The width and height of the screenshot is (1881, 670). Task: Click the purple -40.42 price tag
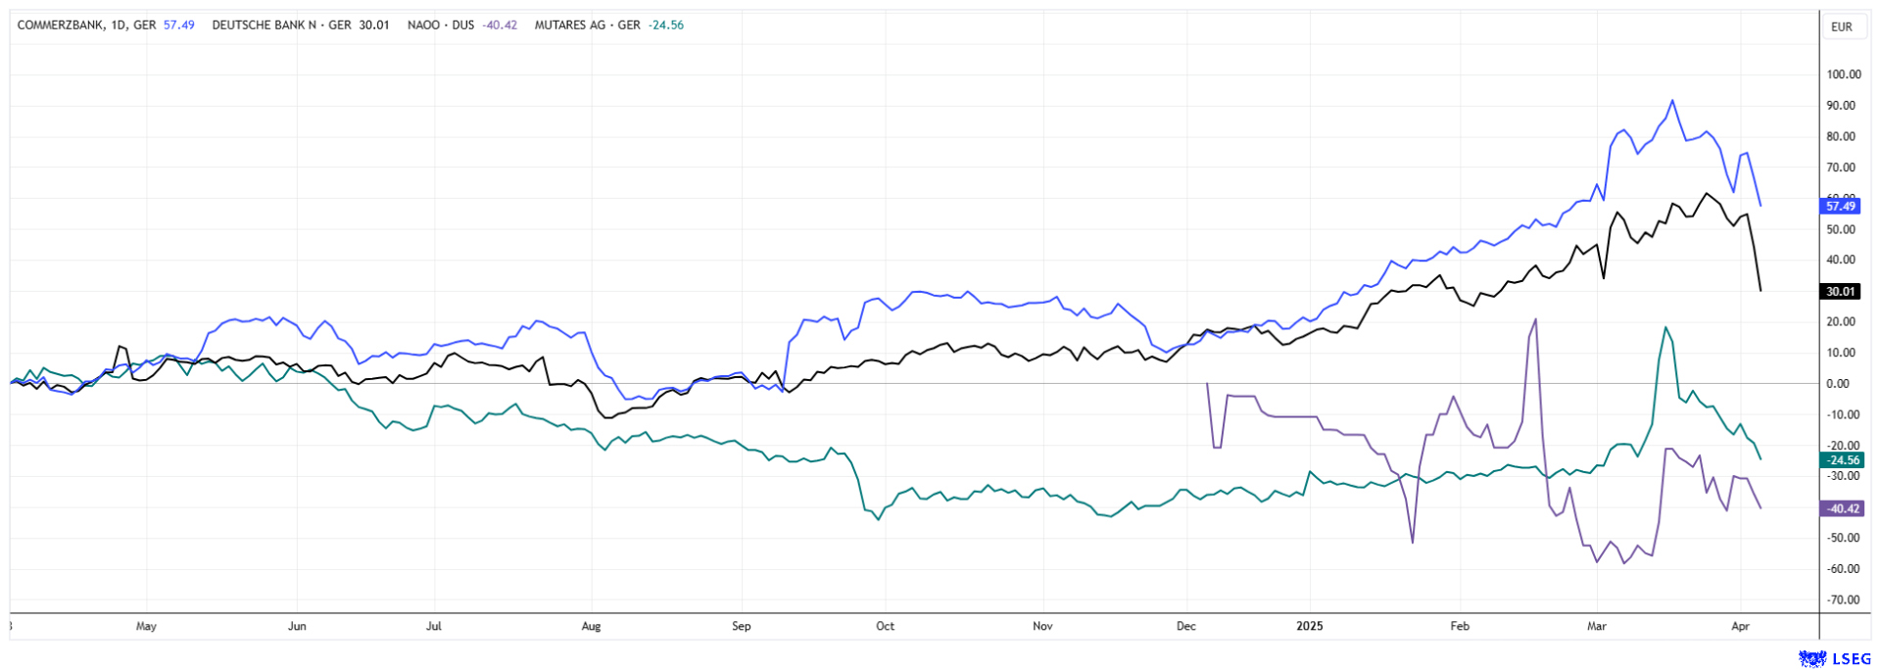point(1841,508)
